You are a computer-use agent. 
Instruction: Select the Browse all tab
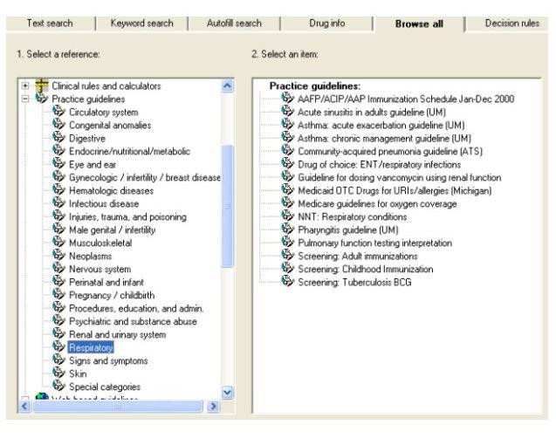click(419, 24)
